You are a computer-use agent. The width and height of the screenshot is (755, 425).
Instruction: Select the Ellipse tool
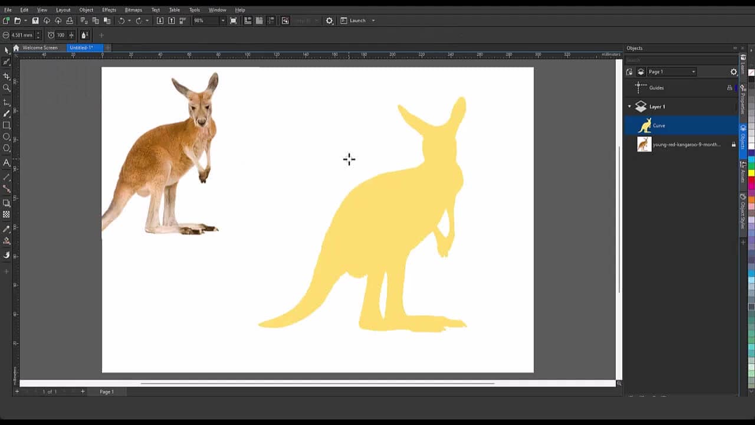click(6, 136)
